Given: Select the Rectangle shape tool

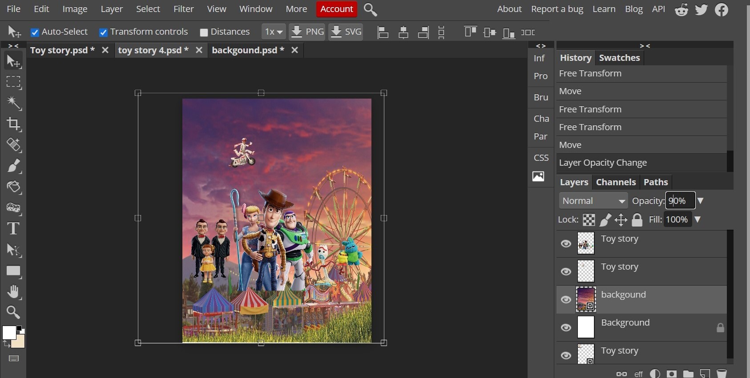Looking at the screenshot, I should coord(13,271).
